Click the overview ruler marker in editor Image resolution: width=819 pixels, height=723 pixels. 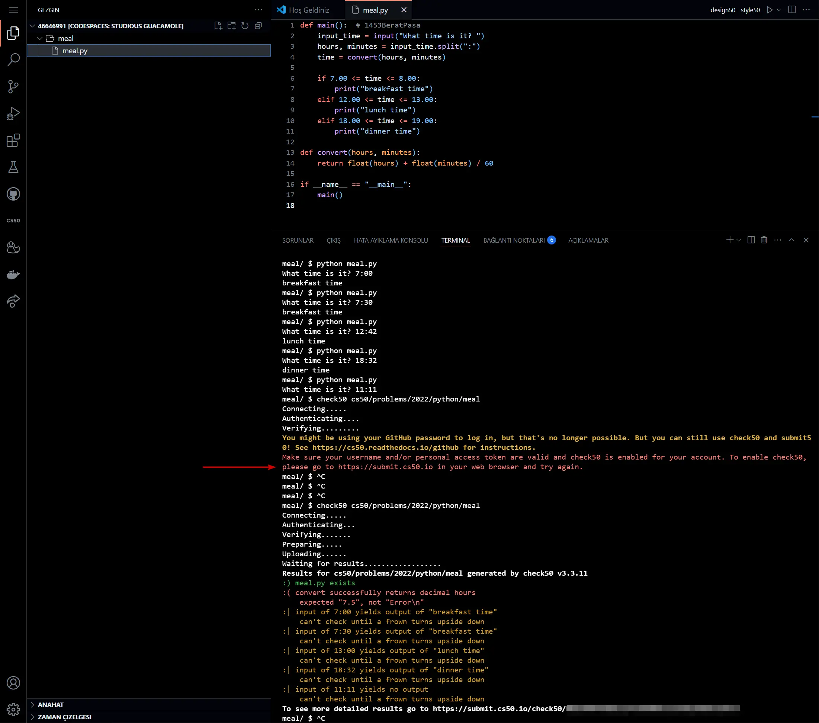(815, 117)
